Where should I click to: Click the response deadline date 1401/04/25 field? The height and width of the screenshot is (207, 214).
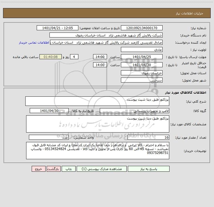tap(142, 57)
